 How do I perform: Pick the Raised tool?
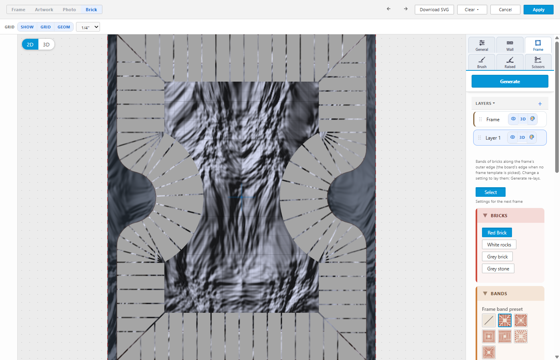tap(510, 62)
